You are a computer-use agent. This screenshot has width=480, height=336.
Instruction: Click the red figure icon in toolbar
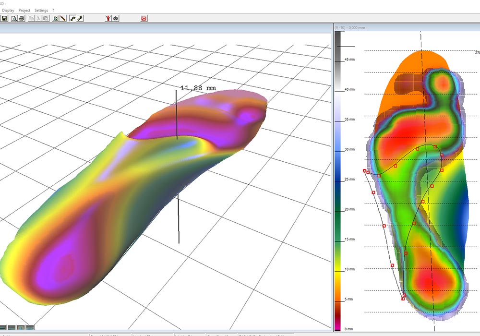click(x=108, y=18)
